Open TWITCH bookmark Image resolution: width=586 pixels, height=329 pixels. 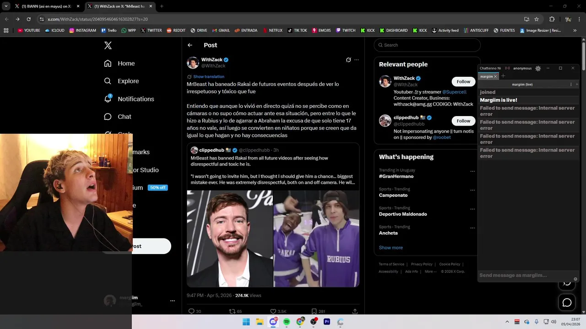[x=346, y=31]
